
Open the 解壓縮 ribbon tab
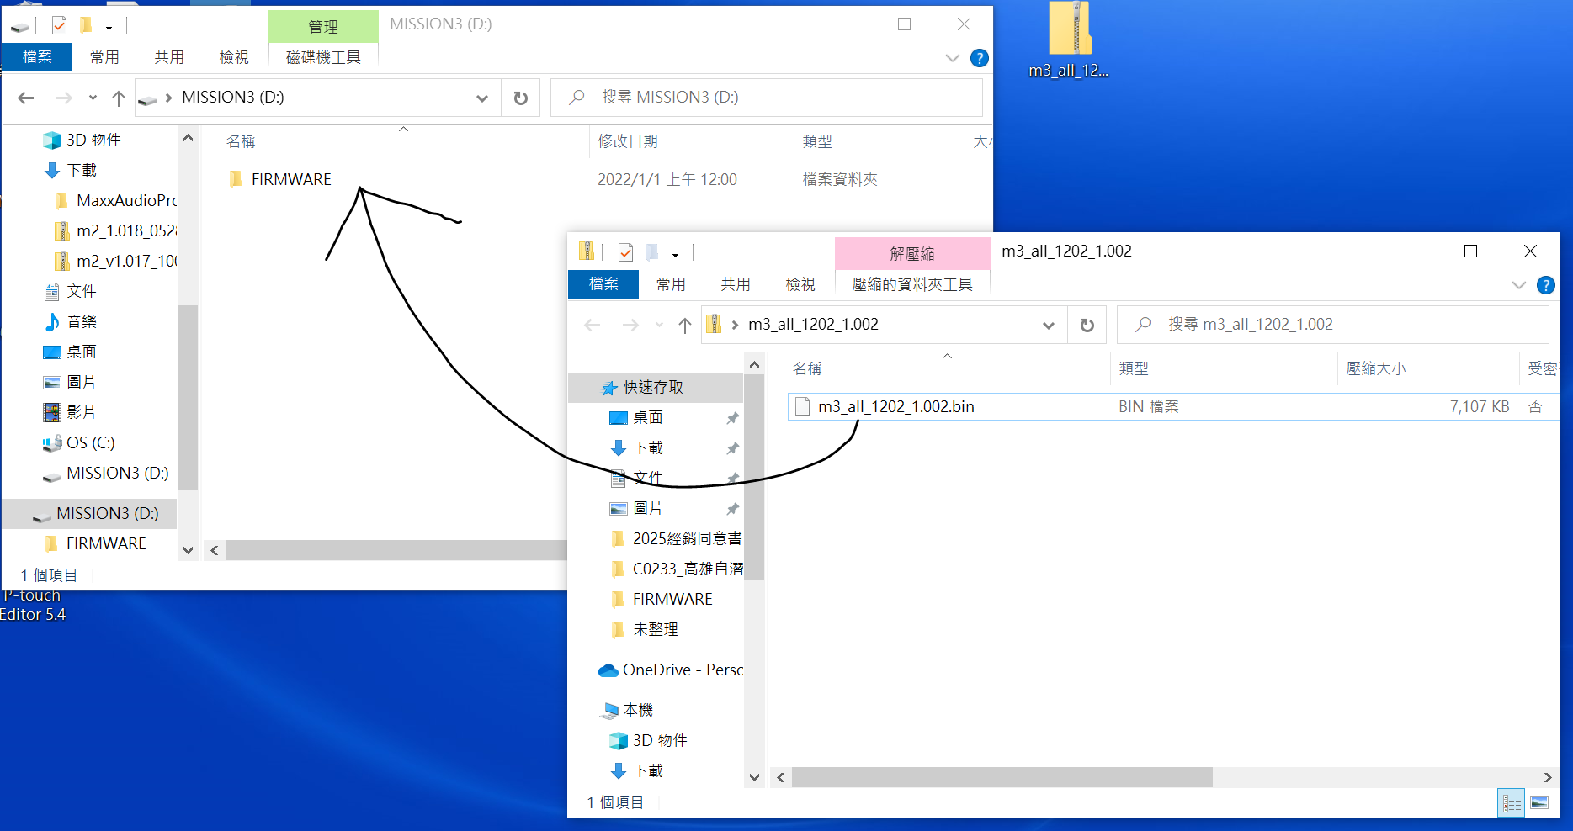[911, 253]
